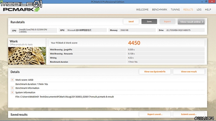This screenshot has height=121, width=216.
Task: Click View raw SystemInfo button
Action: (x=155, y=72)
